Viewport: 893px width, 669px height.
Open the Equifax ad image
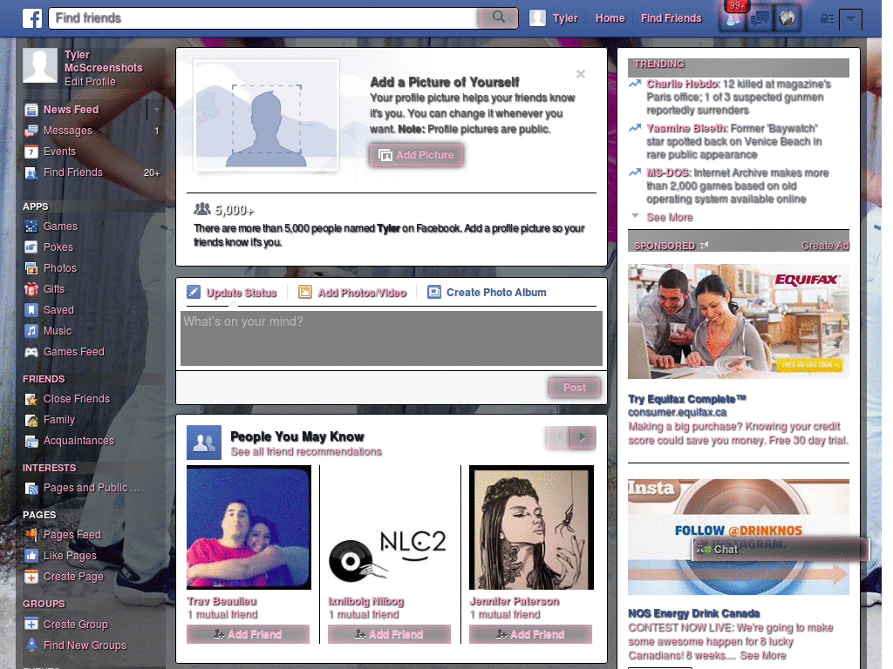(x=738, y=321)
